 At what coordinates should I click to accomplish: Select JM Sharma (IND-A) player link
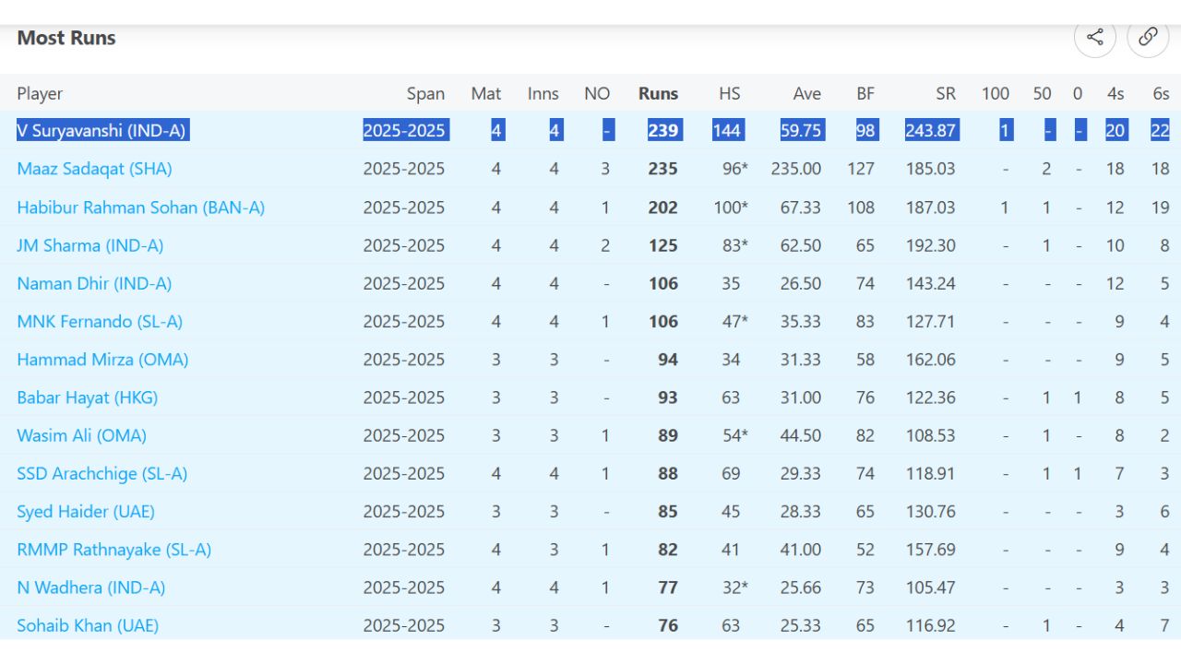89,245
